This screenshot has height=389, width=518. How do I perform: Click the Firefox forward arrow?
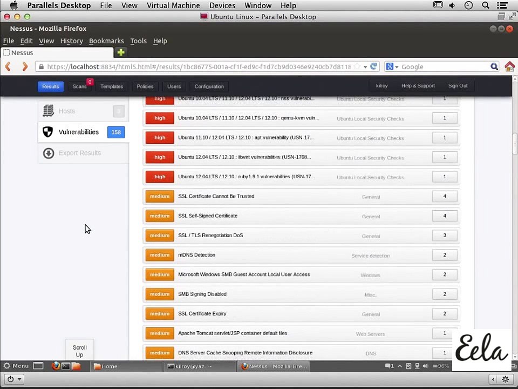24,66
